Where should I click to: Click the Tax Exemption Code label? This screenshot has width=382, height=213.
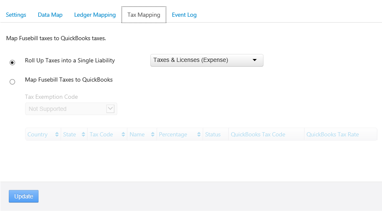pyautogui.click(x=52, y=97)
